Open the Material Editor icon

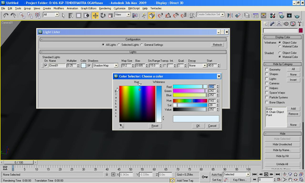pyautogui.click(x=273, y=15)
